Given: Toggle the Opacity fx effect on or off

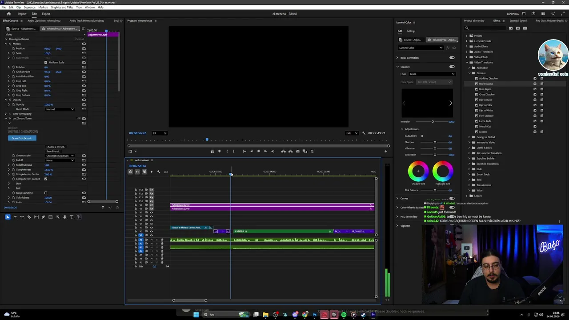Looking at the screenshot, I should (10, 100).
